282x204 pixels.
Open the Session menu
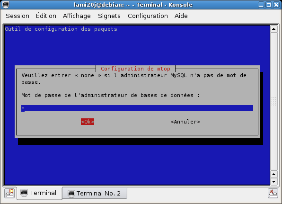tap(18, 16)
